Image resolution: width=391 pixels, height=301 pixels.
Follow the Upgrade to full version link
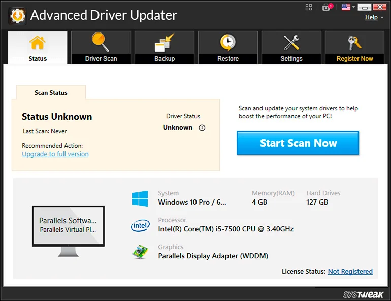point(55,154)
